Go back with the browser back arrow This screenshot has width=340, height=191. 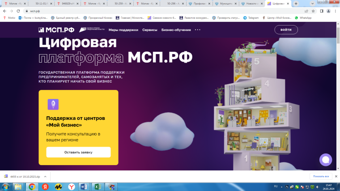pos(4,11)
